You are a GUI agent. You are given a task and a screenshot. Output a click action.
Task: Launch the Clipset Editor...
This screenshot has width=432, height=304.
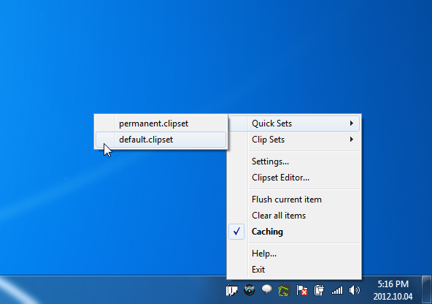pyautogui.click(x=294, y=178)
